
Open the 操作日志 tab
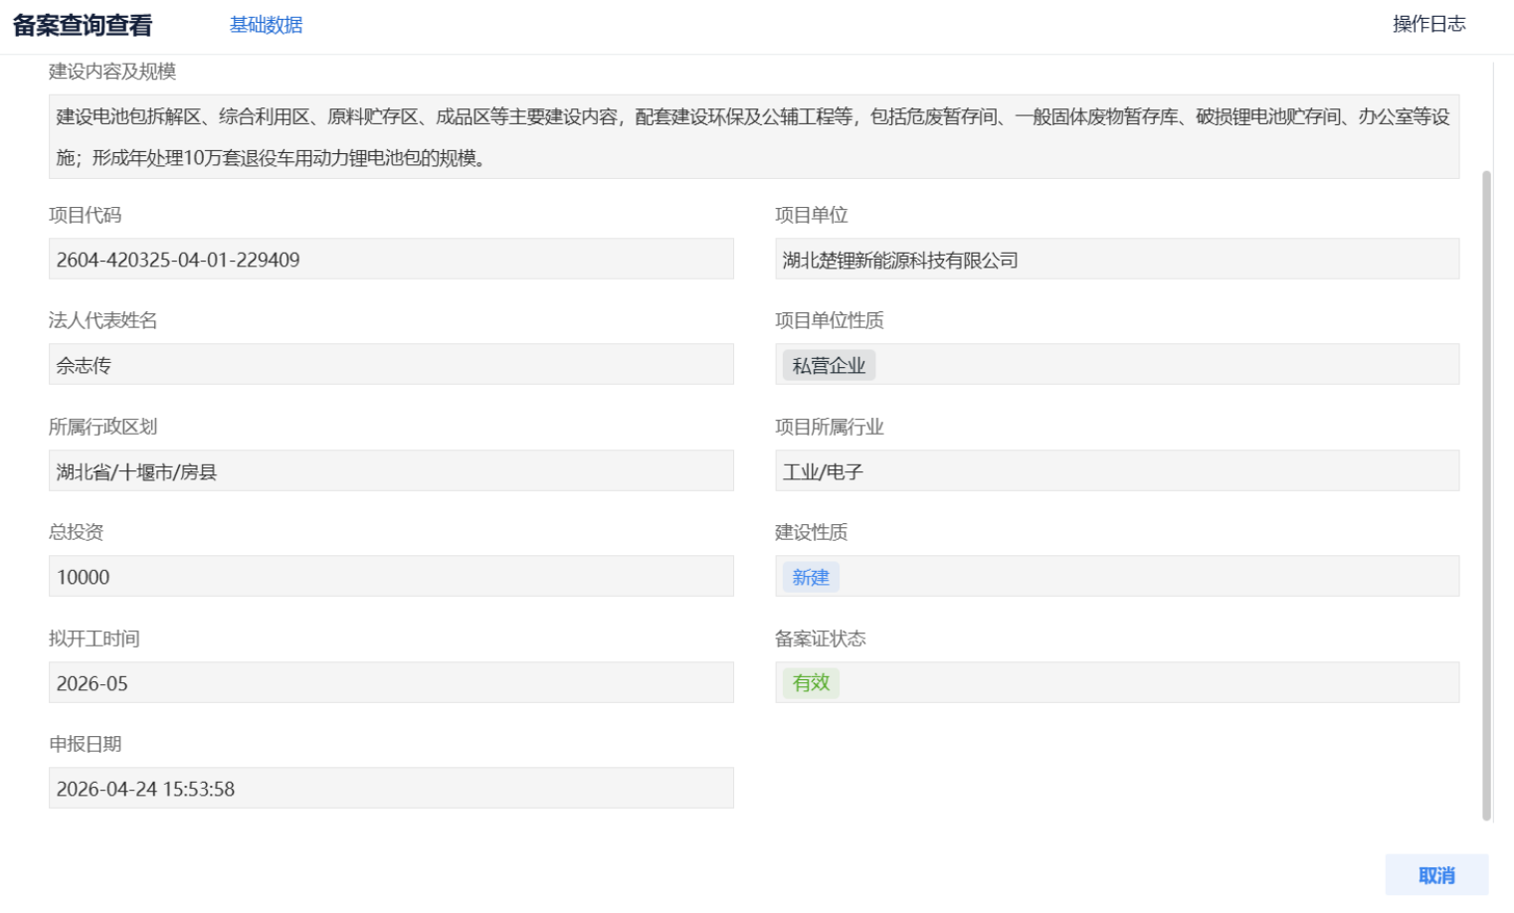[x=1428, y=24]
